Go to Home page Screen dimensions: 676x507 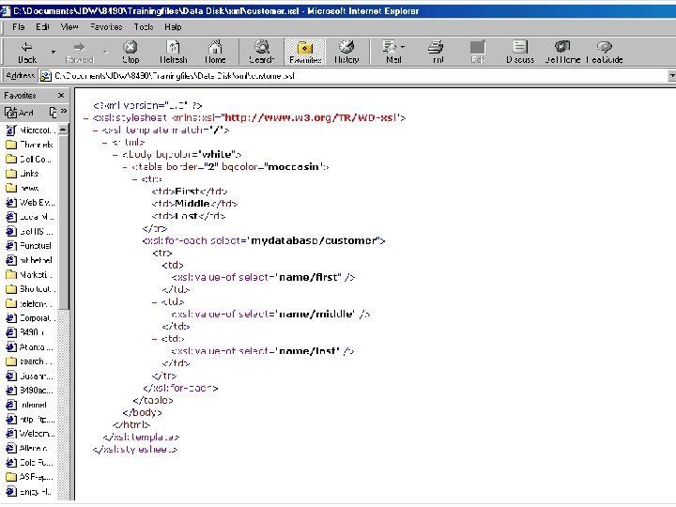215,53
